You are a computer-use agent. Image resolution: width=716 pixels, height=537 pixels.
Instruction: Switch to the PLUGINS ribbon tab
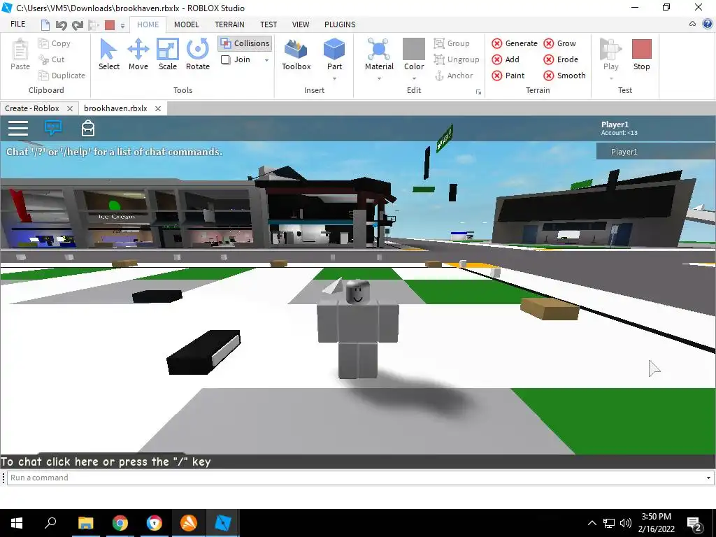pyautogui.click(x=340, y=24)
